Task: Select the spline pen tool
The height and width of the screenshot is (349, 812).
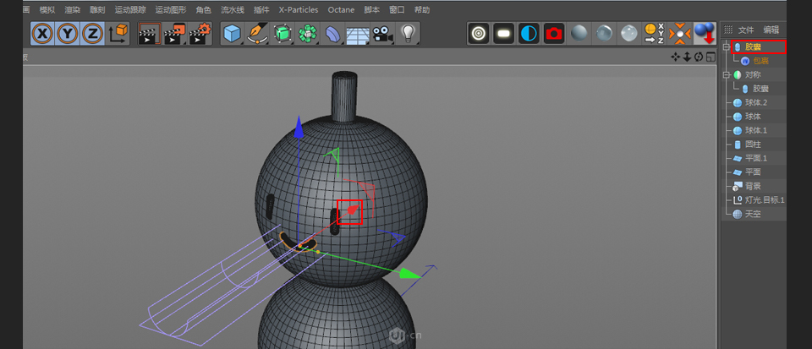Action: click(x=257, y=34)
